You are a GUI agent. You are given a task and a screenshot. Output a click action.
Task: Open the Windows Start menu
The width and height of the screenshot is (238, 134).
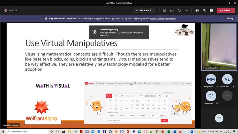tap(3, 131)
